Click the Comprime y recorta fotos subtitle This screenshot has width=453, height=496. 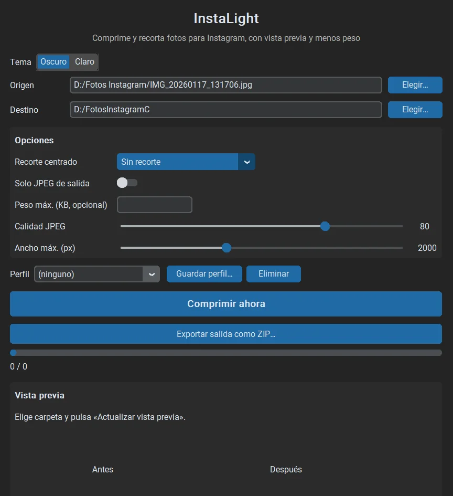tap(226, 38)
